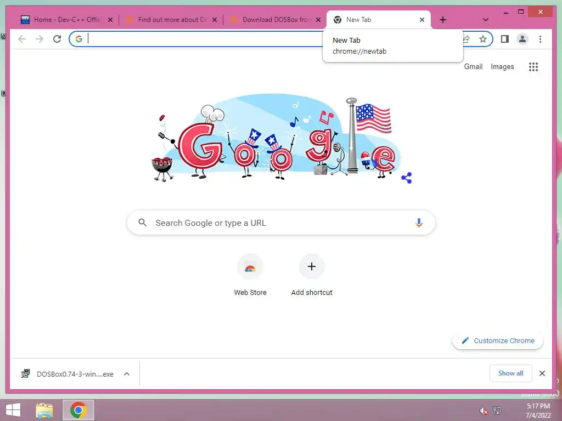Add a new shortcut tile

coord(312,275)
